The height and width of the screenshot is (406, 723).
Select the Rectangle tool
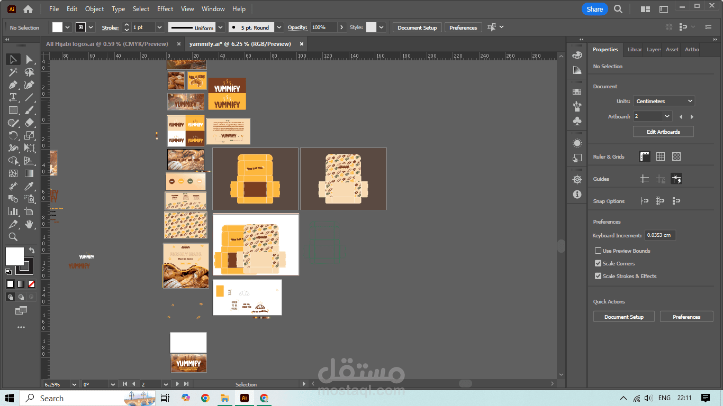[13, 110]
